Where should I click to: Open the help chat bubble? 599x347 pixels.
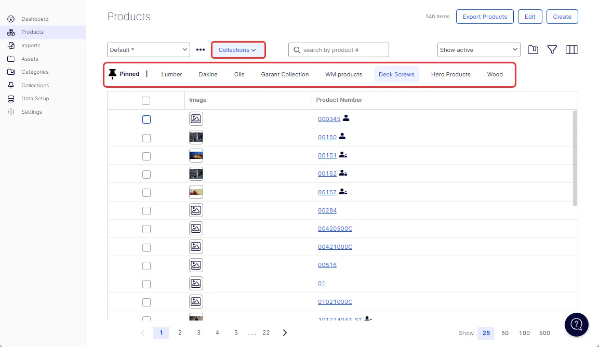tap(577, 325)
